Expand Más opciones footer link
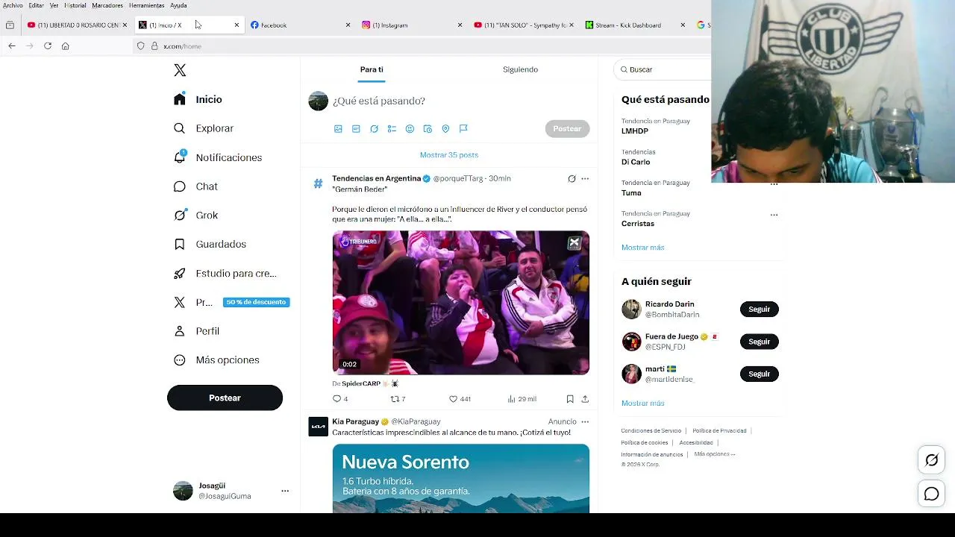Screen dimensions: 955x537 pos(714,454)
